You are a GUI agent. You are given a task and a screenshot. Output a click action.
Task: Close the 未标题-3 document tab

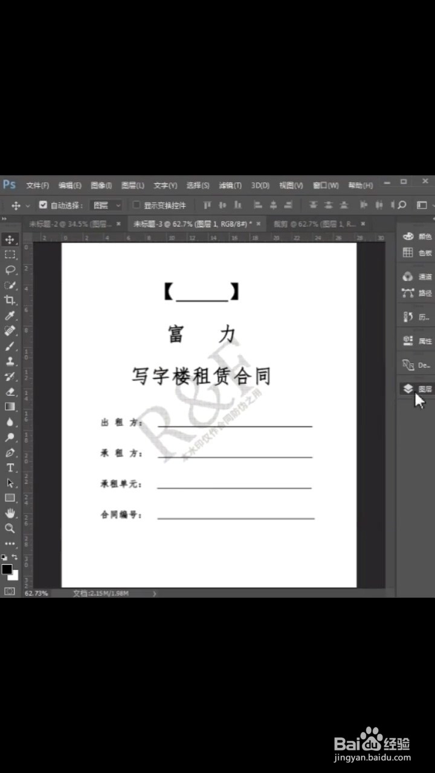point(259,223)
